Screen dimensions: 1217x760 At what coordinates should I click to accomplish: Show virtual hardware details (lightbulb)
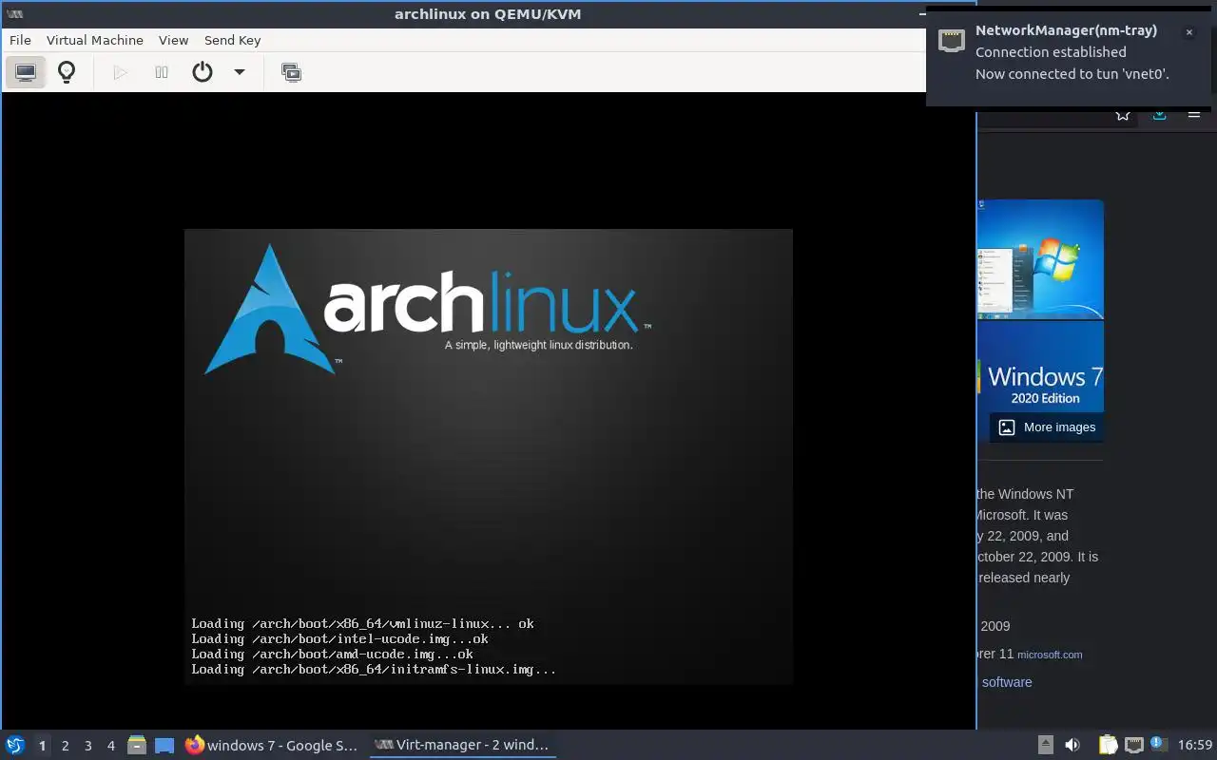[x=67, y=72]
